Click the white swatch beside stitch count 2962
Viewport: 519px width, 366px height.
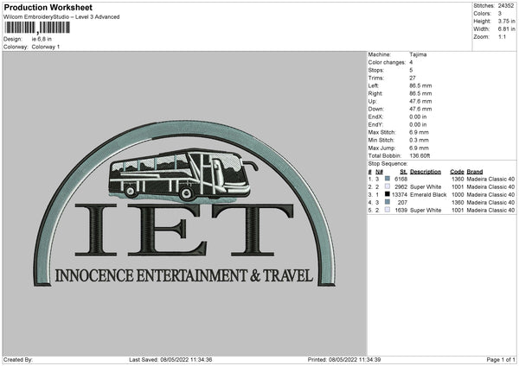[388, 186]
